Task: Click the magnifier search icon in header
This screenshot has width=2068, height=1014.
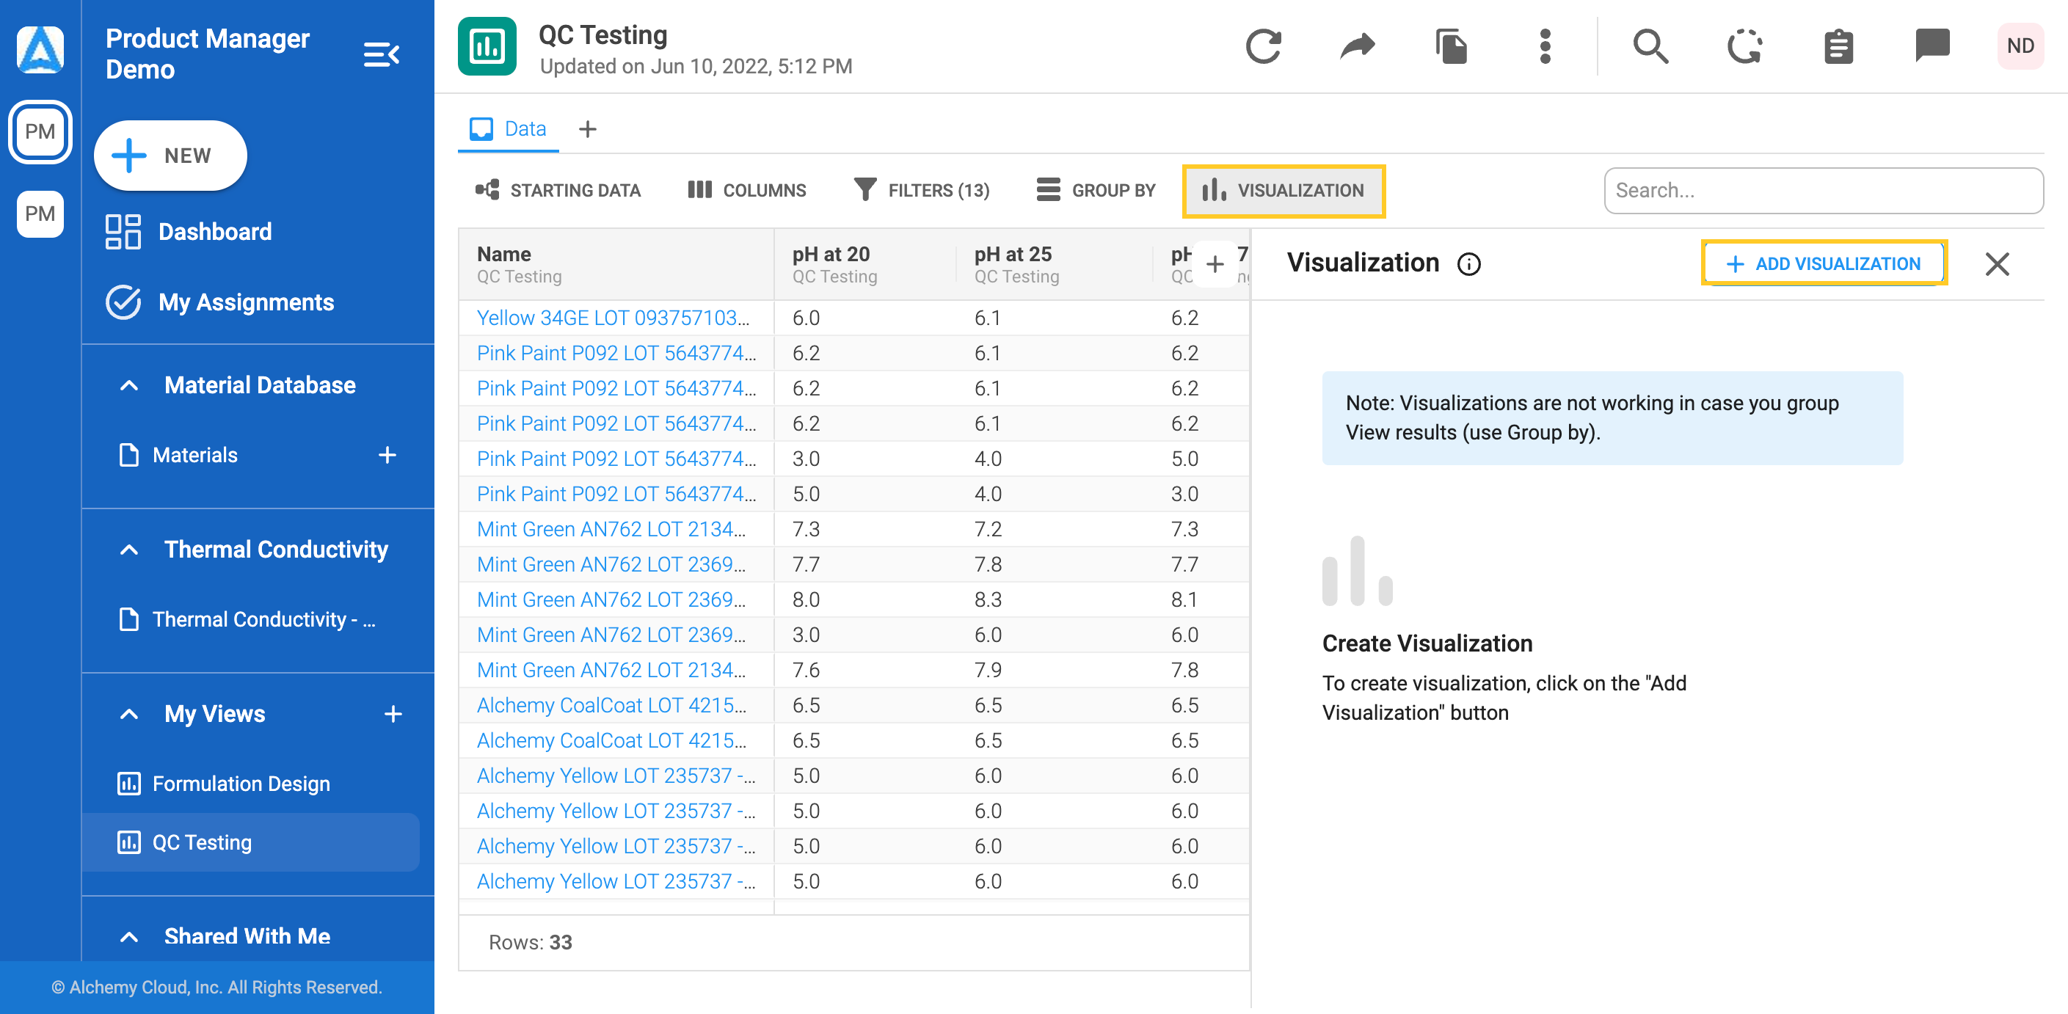Action: (1650, 45)
